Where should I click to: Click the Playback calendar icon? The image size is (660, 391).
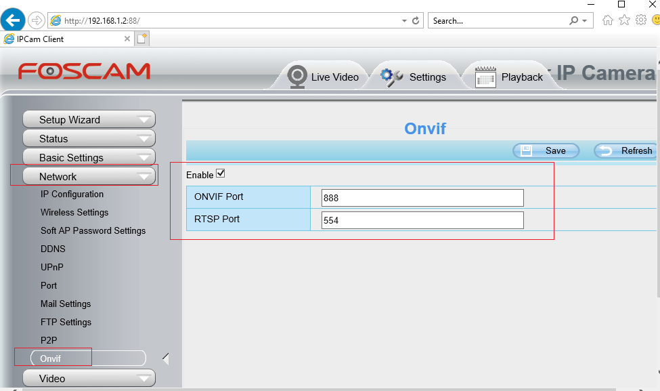click(x=485, y=77)
